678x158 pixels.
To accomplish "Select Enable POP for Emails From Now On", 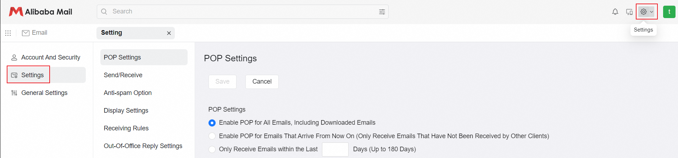I will coord(212,136).
